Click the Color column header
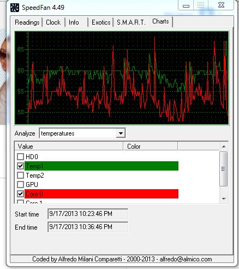Viewport: 239px width, 269px height. click(150, 147)
